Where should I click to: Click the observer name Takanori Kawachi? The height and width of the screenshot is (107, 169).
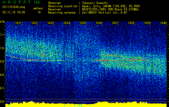click(x=95, y=3)
